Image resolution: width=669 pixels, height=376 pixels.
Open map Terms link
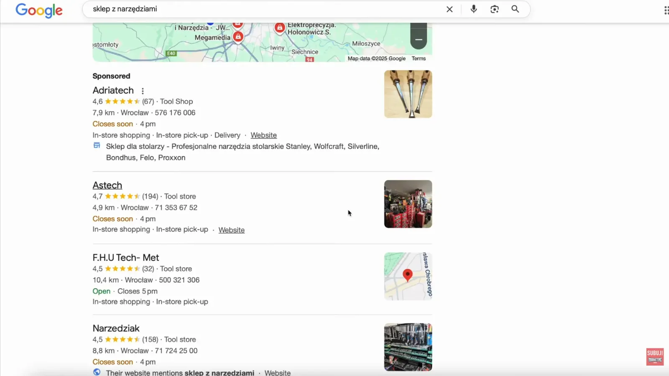click(x=419, y=58)
